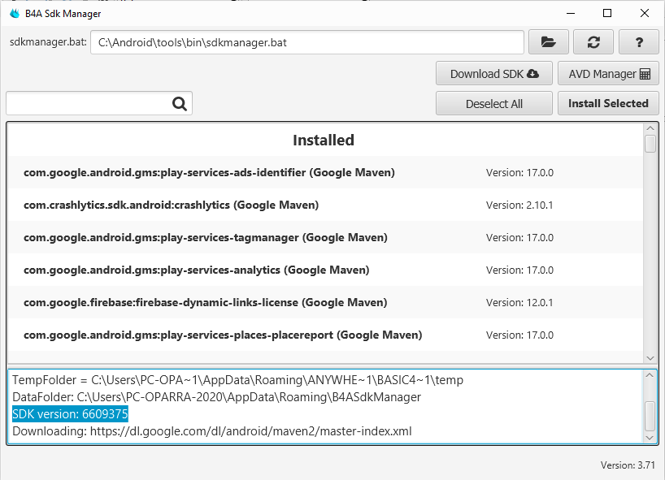Select play-services-tagmanager package row
Screen dimensions: 665x480
(x=326, y=238)
